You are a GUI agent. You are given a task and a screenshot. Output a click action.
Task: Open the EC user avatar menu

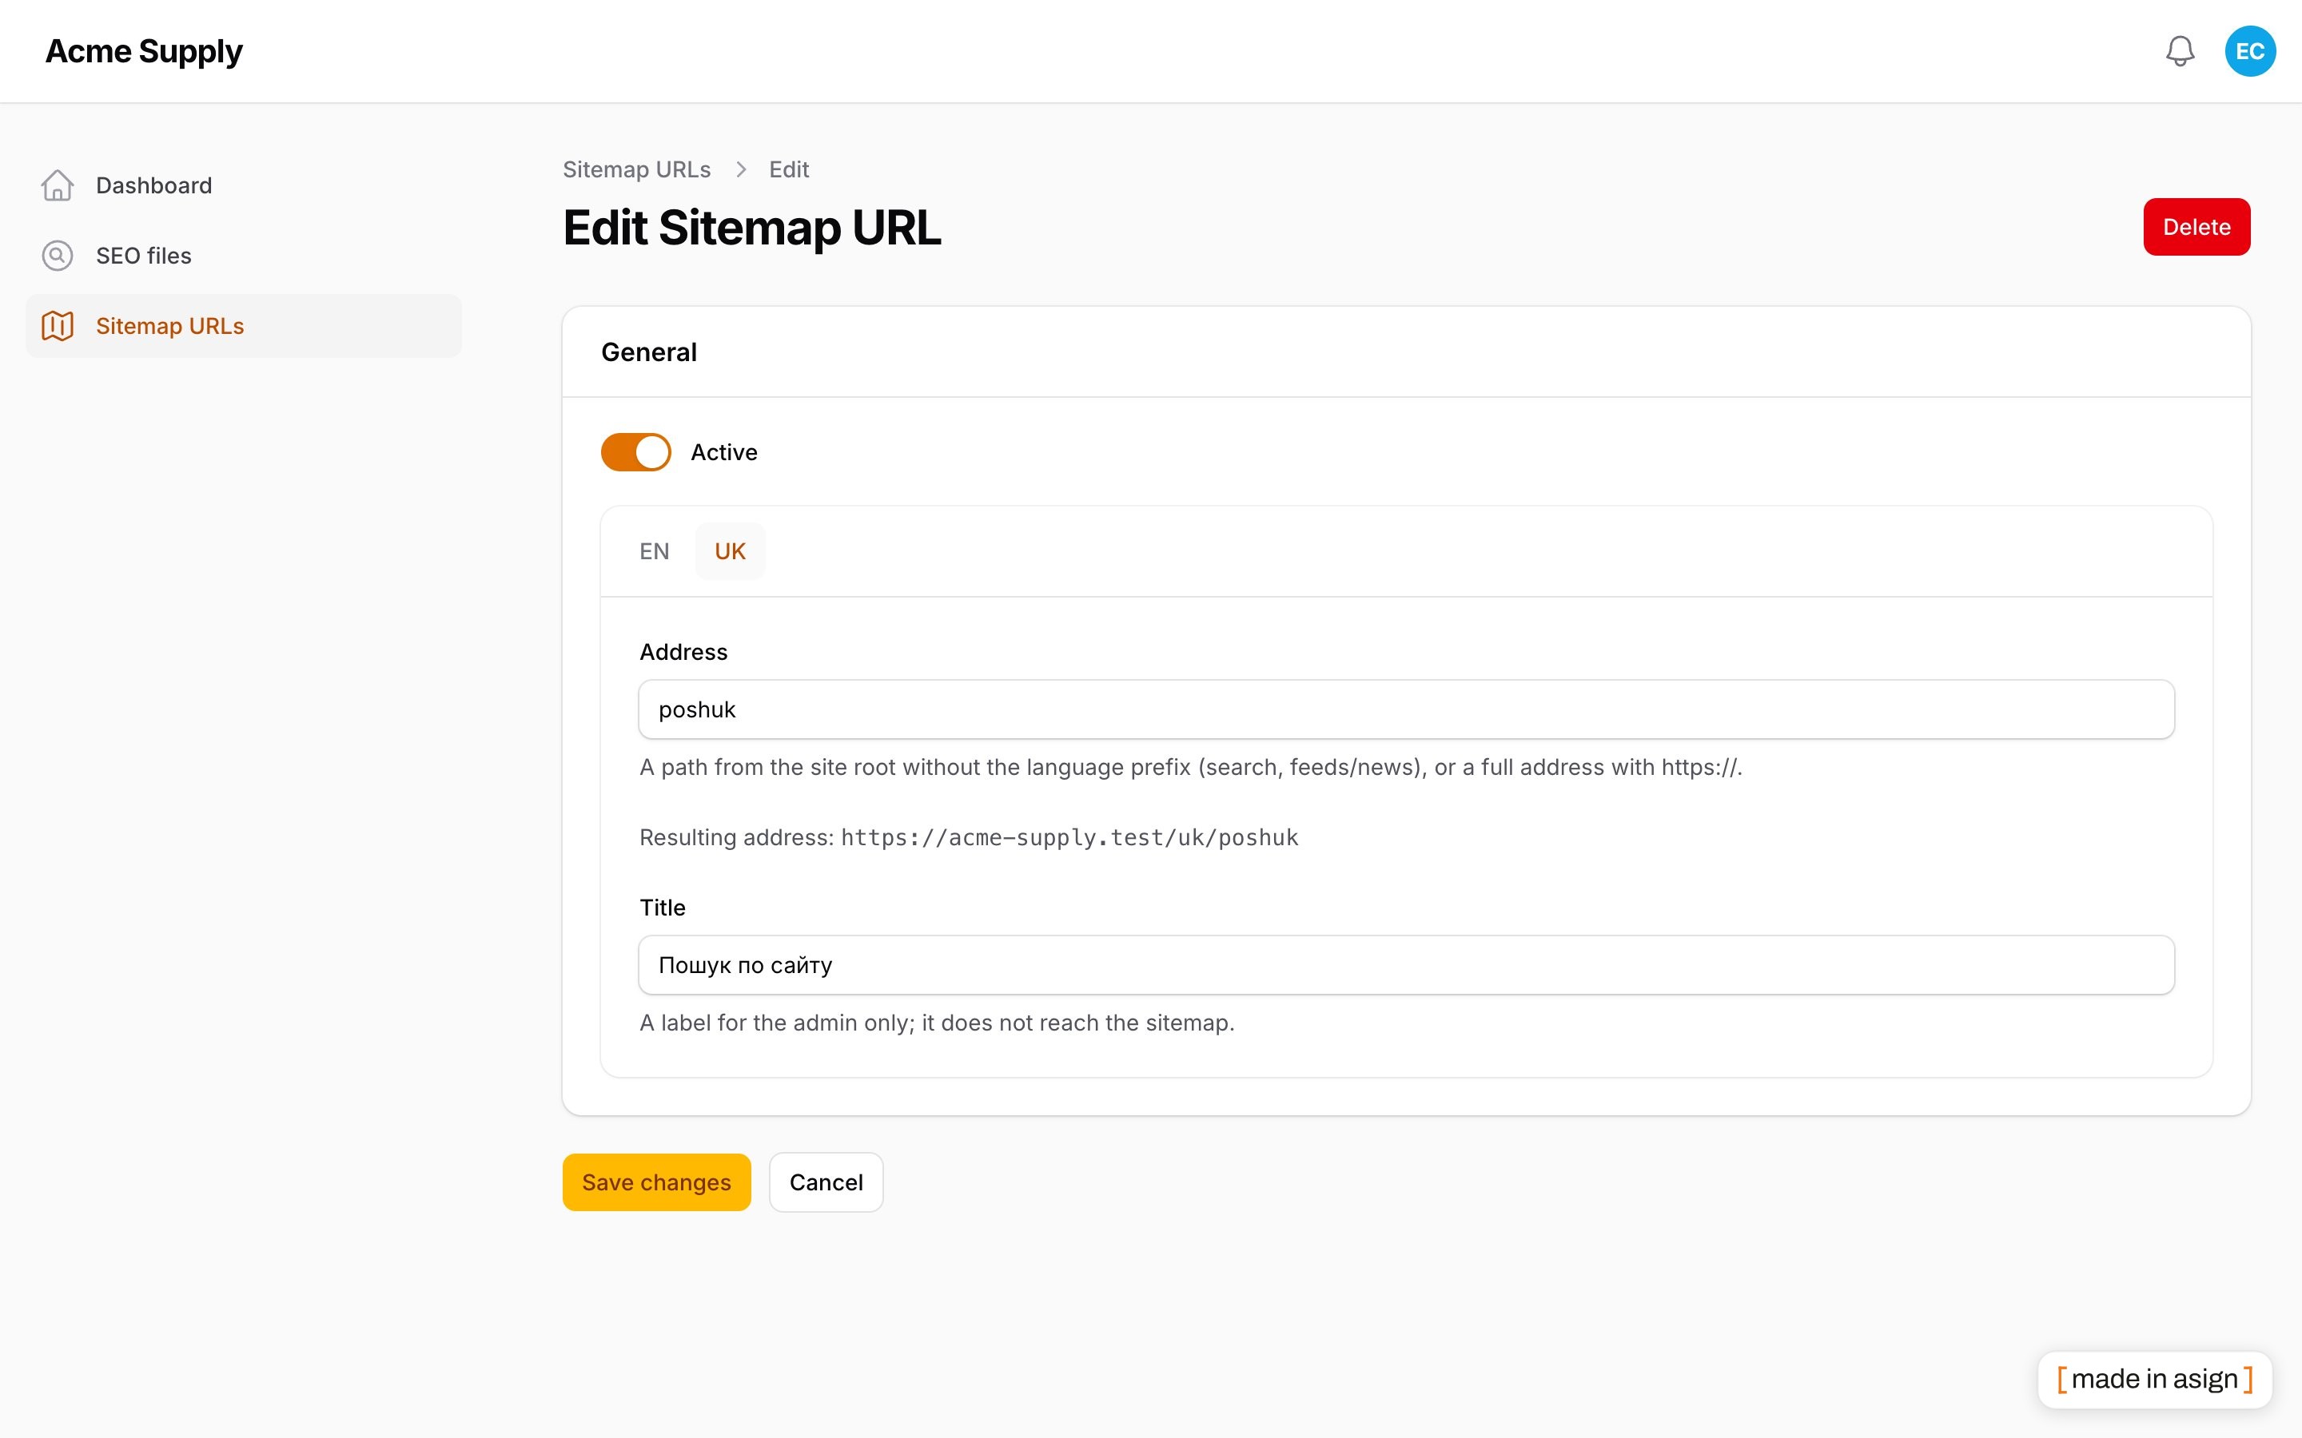2250,51
